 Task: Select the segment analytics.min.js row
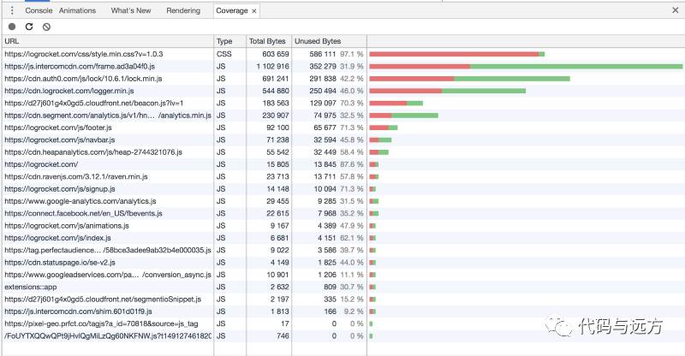(343, 116)
